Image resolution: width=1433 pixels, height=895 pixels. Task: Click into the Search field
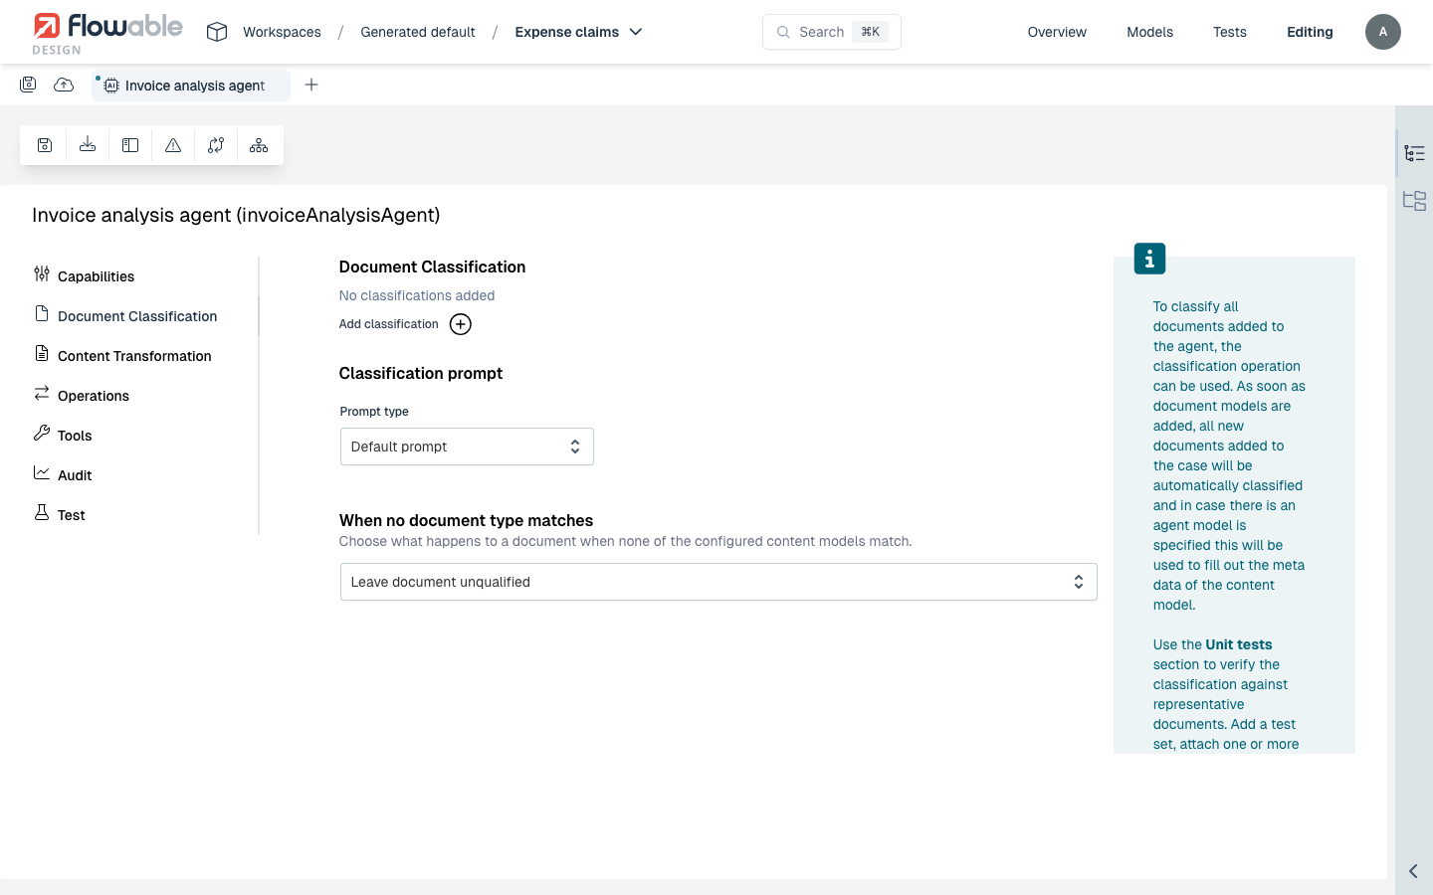coord(832,32)
